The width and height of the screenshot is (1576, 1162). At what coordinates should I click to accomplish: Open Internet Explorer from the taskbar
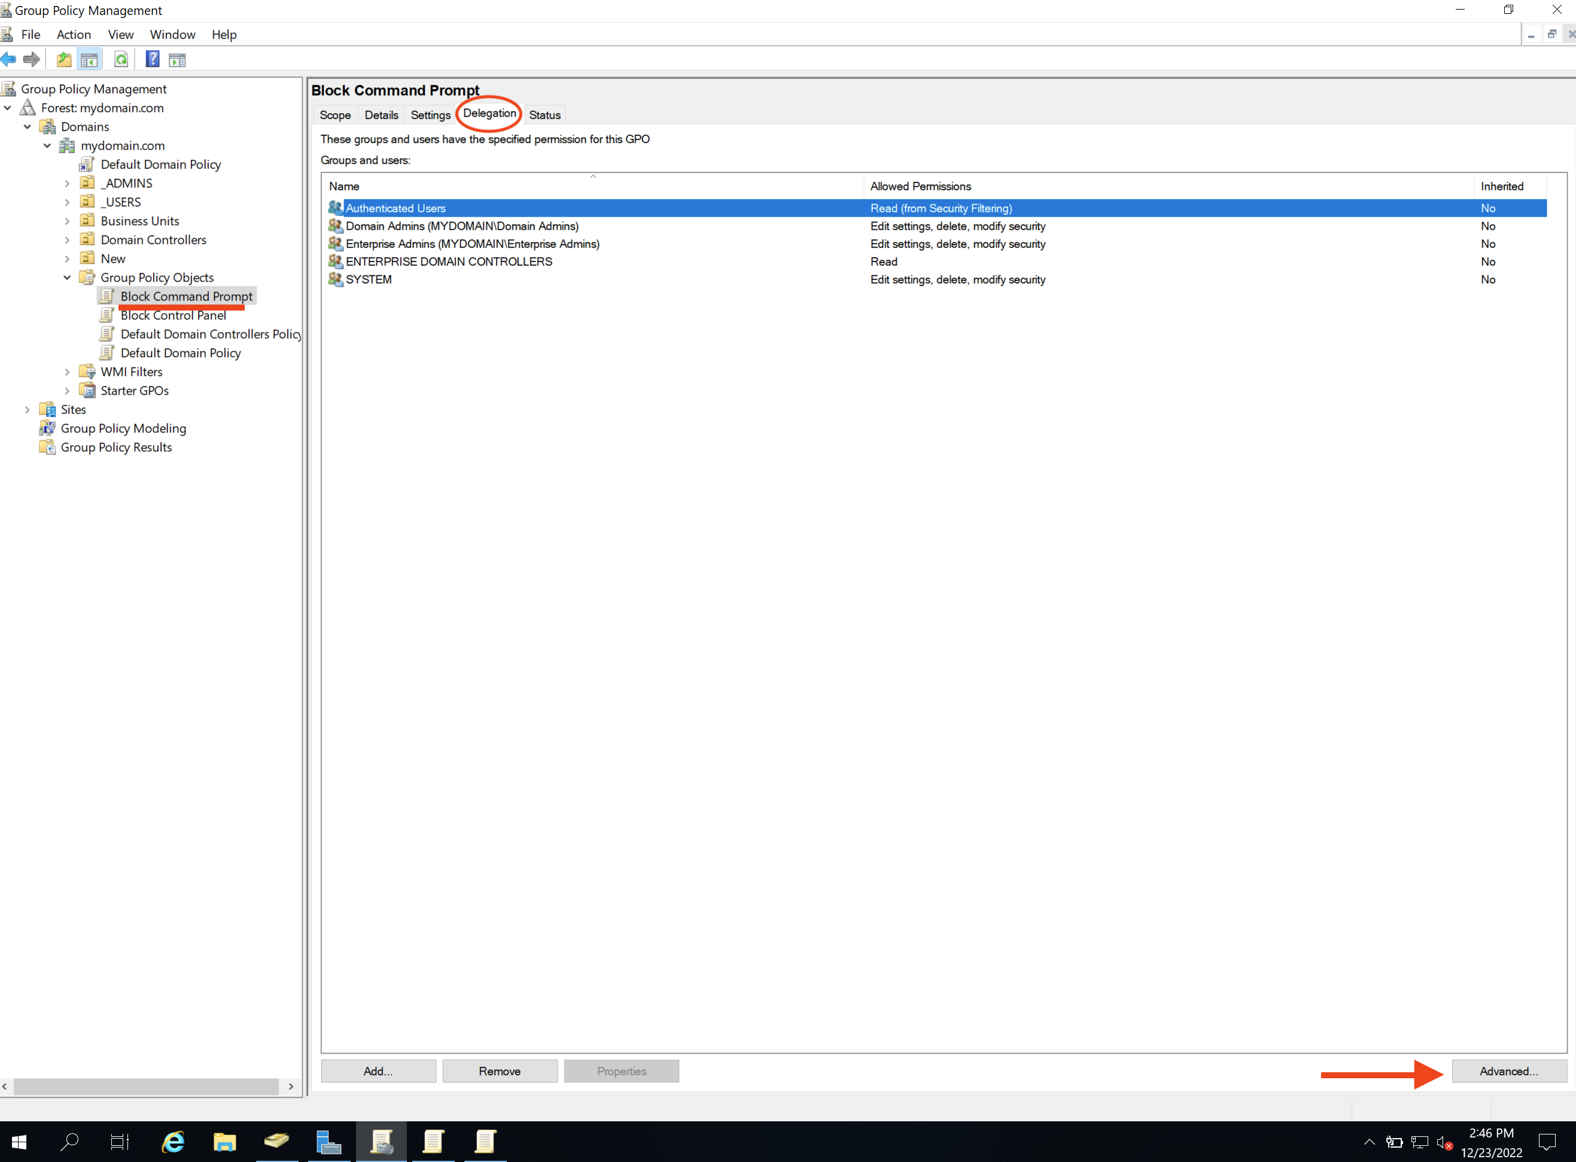(x=174, y=1142)
